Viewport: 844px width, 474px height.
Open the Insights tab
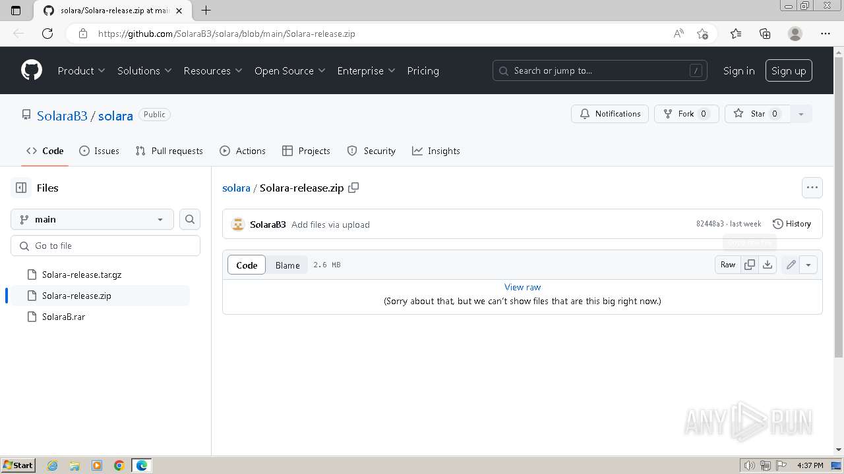(x=436, y=151)
